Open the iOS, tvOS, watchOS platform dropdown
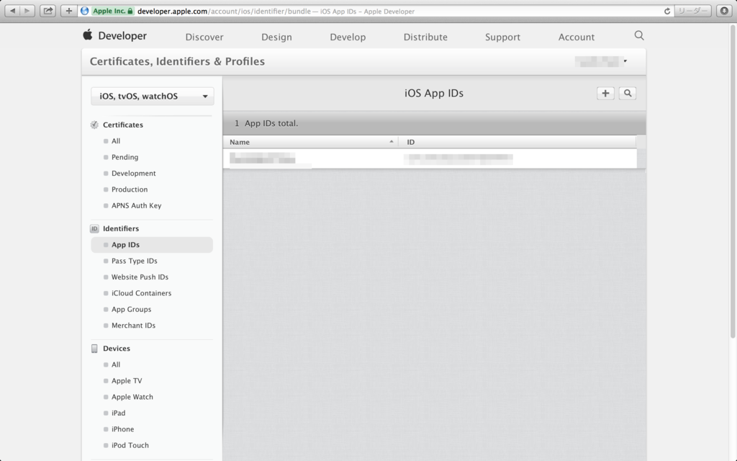Screen dimensions: 737x461 tap(153, 96)
